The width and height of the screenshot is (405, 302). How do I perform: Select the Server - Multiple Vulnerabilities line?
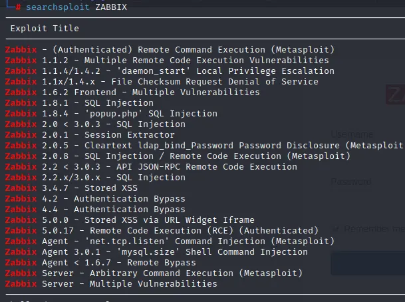tap(111, 283)
